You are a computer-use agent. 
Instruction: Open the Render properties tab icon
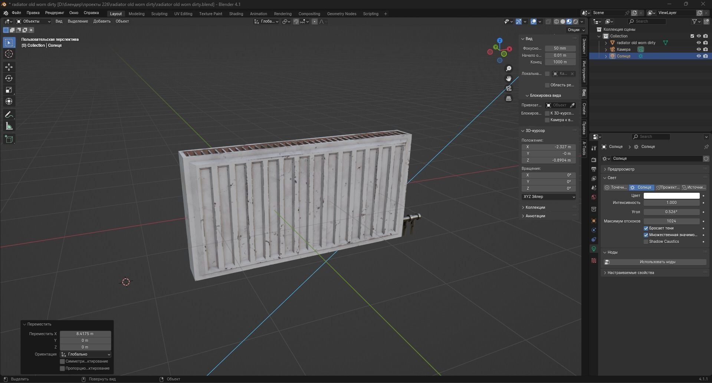[594, 160]
